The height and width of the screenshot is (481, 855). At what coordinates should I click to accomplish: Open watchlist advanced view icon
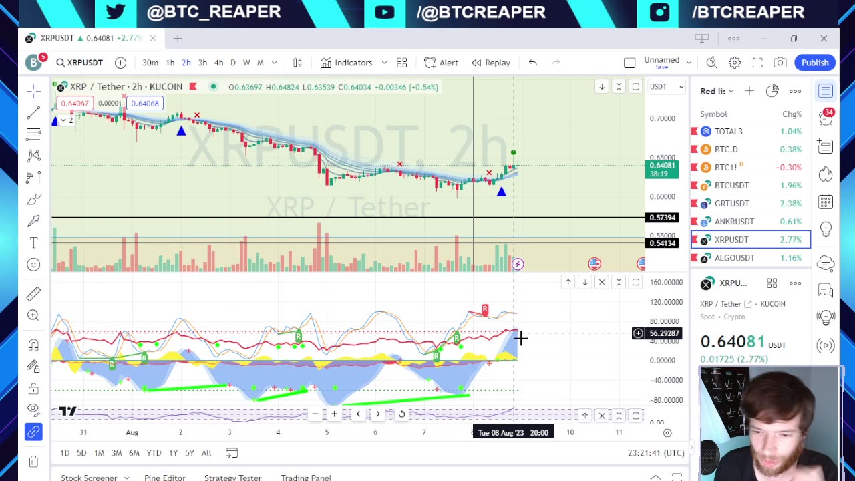(772, 91)
